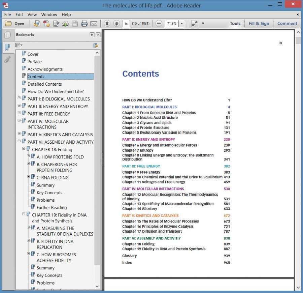Open the Edit menu
This screenshot has height=293, width=303.
pos(19,14)
